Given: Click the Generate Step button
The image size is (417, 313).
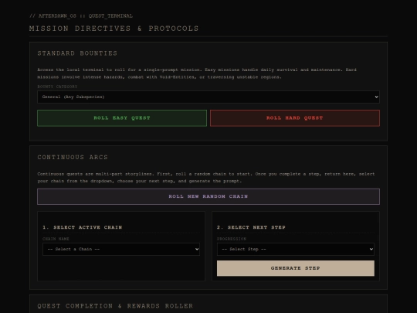Looking at the screenshot, I should click(296, 268).
